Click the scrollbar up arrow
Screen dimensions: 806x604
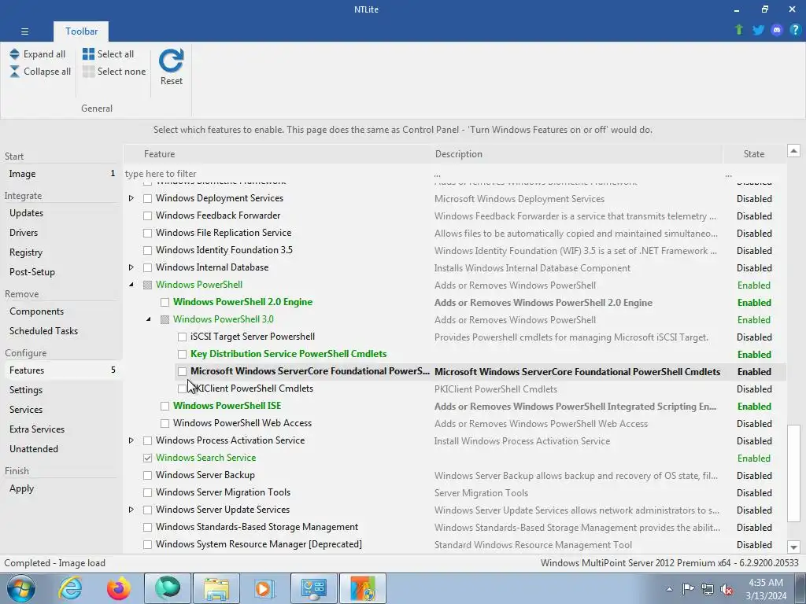(x=793, y=150)
